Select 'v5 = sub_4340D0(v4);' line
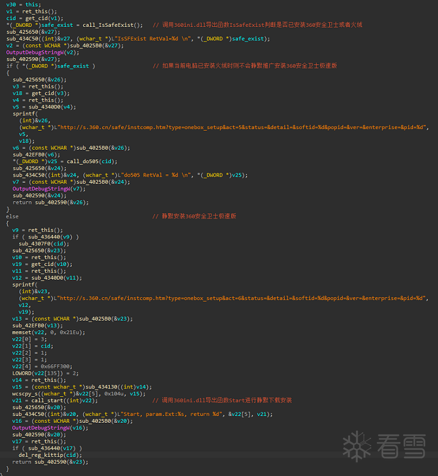The width and height of the screenshot is (438, 476). coord(44,107)
